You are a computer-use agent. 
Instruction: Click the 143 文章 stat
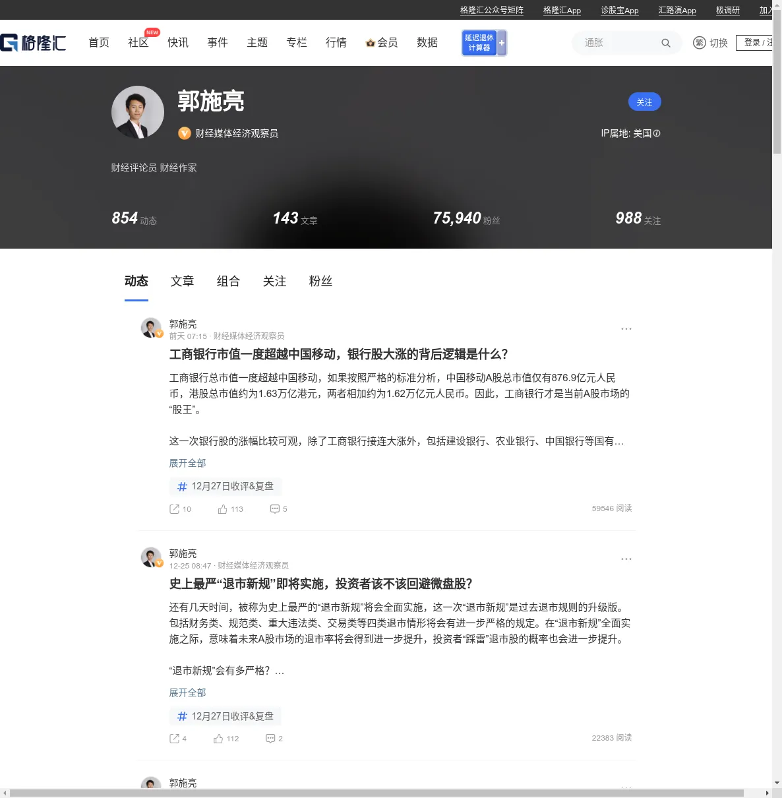click(x=295, y=218)
